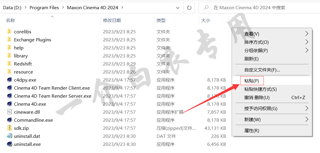Image resolution: width=320 pixels, height=153 pixels.
Task: Open 查看(V) submenu
Action: [x=272, y=34]
